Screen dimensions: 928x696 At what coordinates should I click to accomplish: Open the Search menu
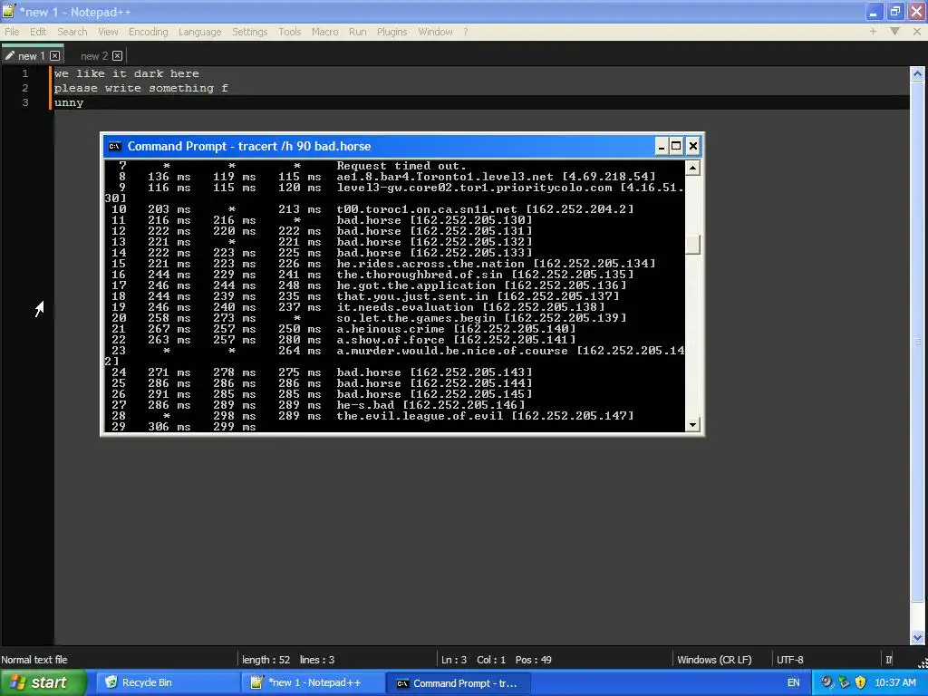coord(72,32)
